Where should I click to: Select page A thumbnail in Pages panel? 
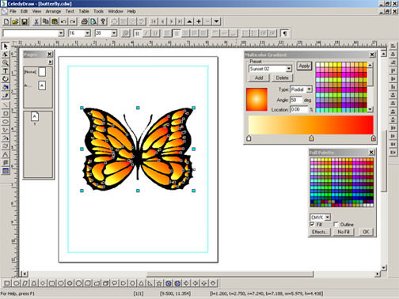(35, 116)
